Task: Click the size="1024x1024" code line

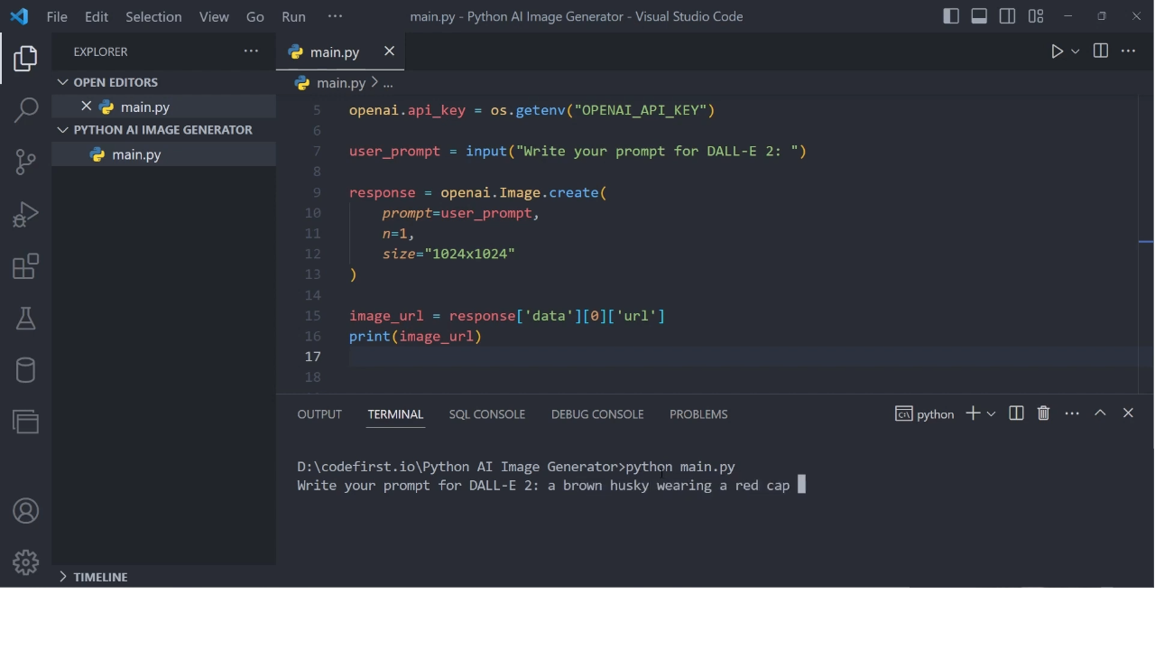Action: (448, 255)
